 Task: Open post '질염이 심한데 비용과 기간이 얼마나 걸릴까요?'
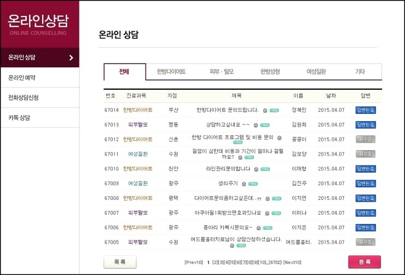(238, 154)
